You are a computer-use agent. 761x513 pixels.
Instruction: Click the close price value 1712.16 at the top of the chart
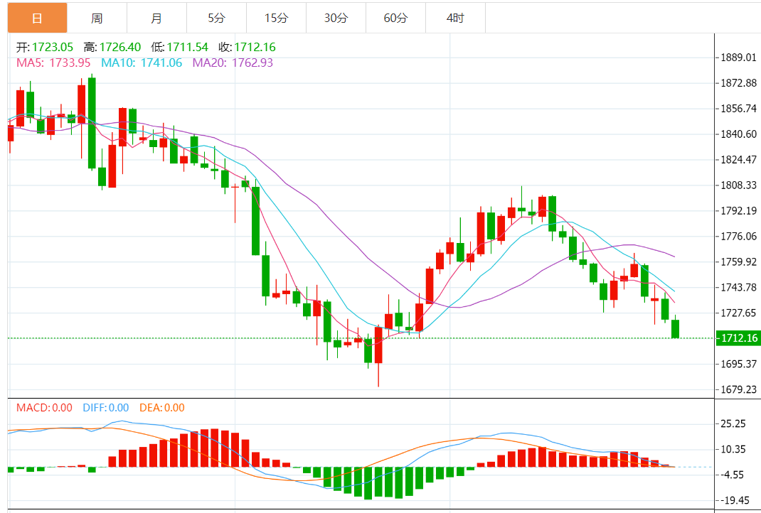pos(255,47)
